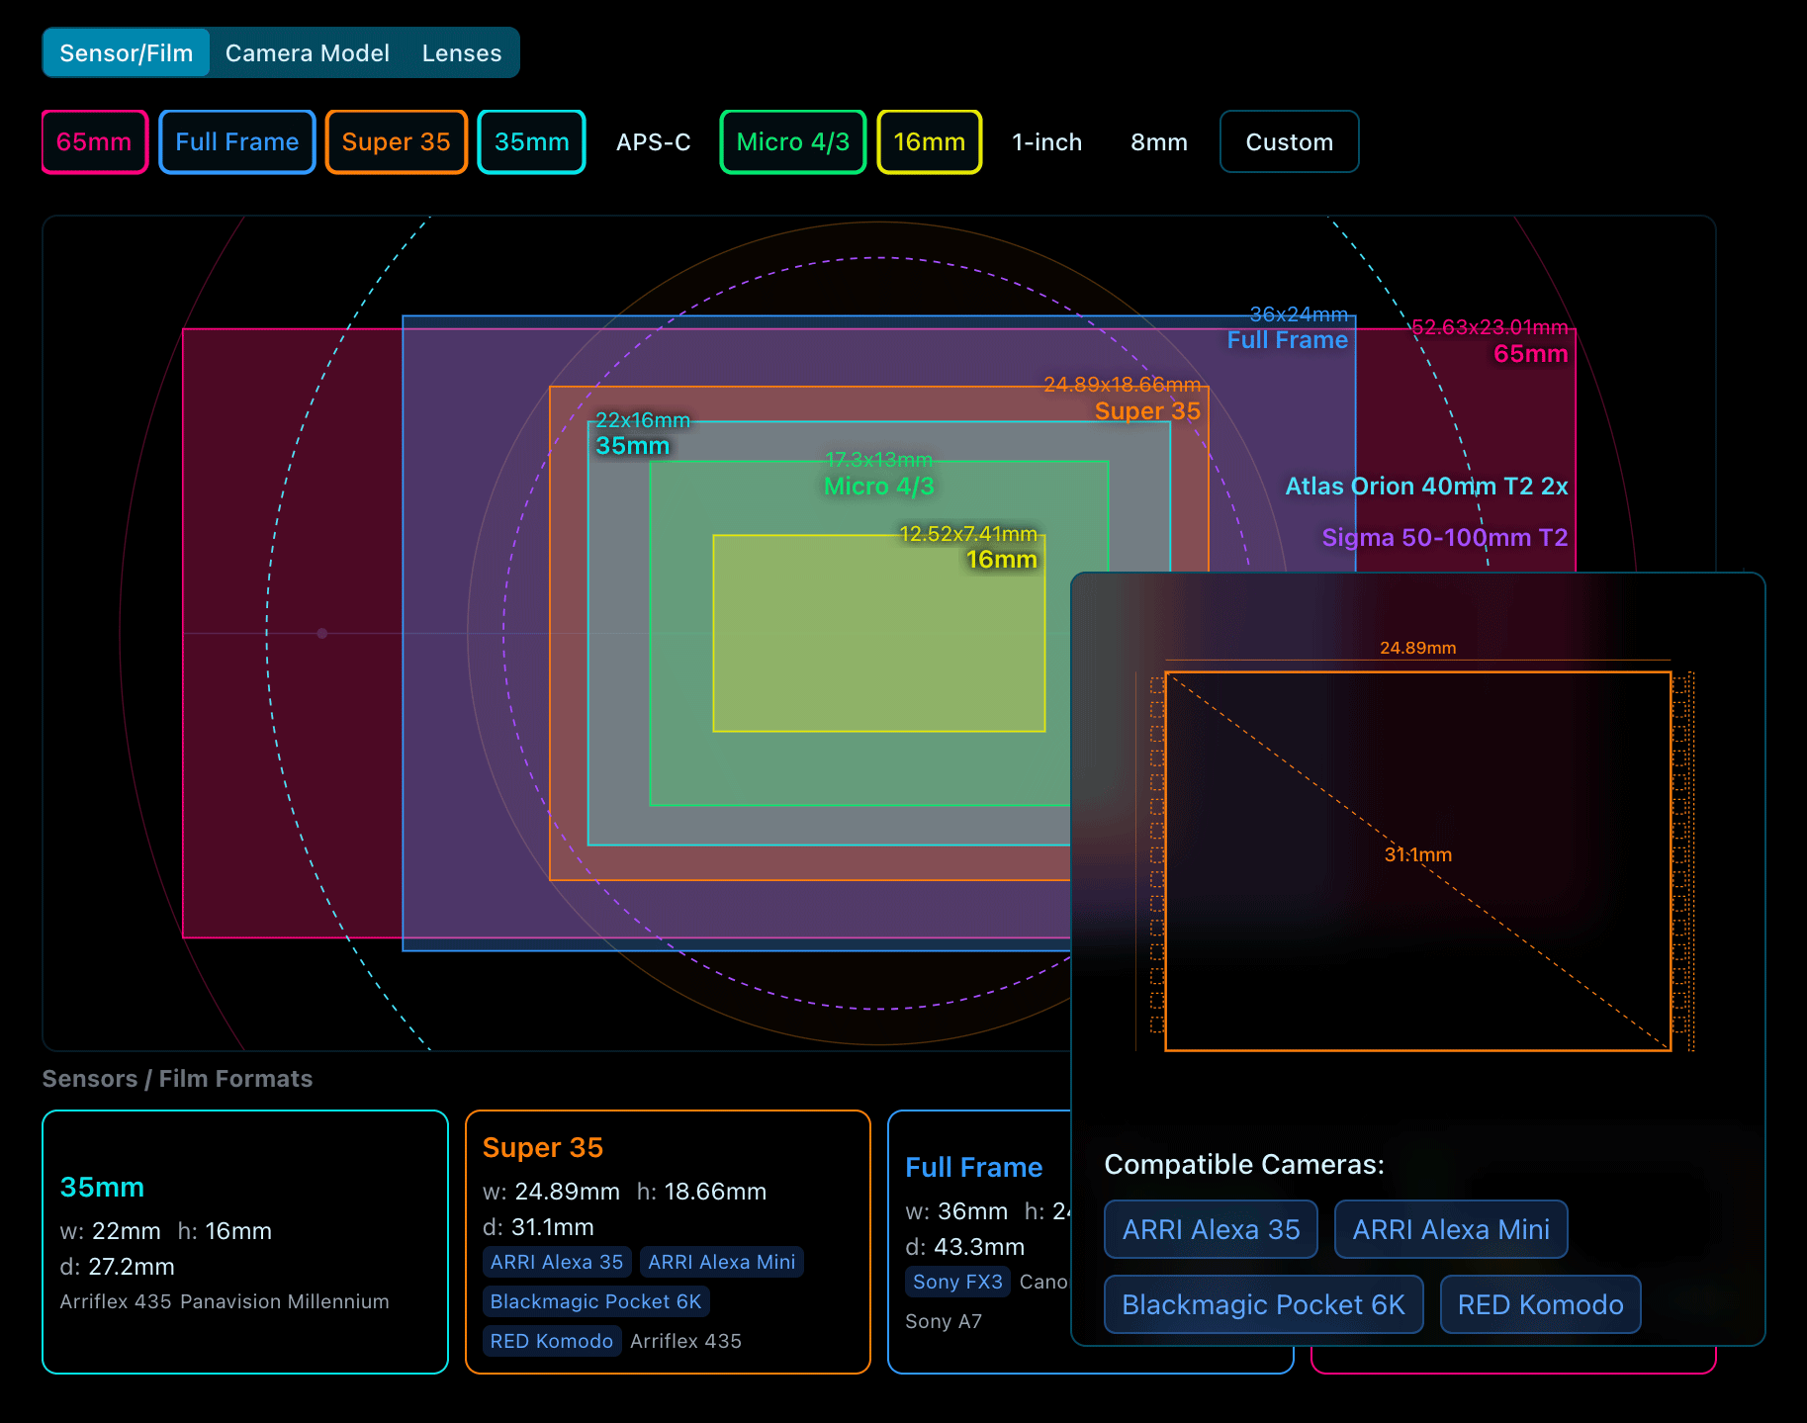Switch to the Camera Model tab
Viewport: 1807px width, 1423px height.
click(x=307, y=52)
